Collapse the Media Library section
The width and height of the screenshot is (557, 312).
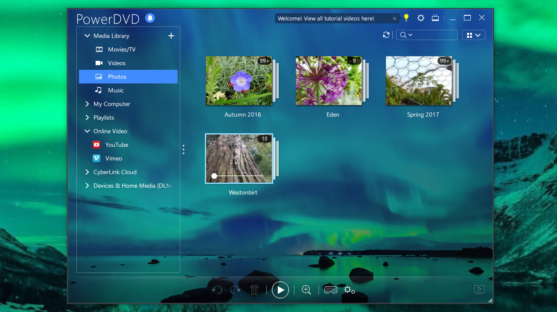point(87,36)
